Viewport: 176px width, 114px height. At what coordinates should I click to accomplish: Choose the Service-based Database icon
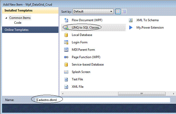click(x=66, y=64)
